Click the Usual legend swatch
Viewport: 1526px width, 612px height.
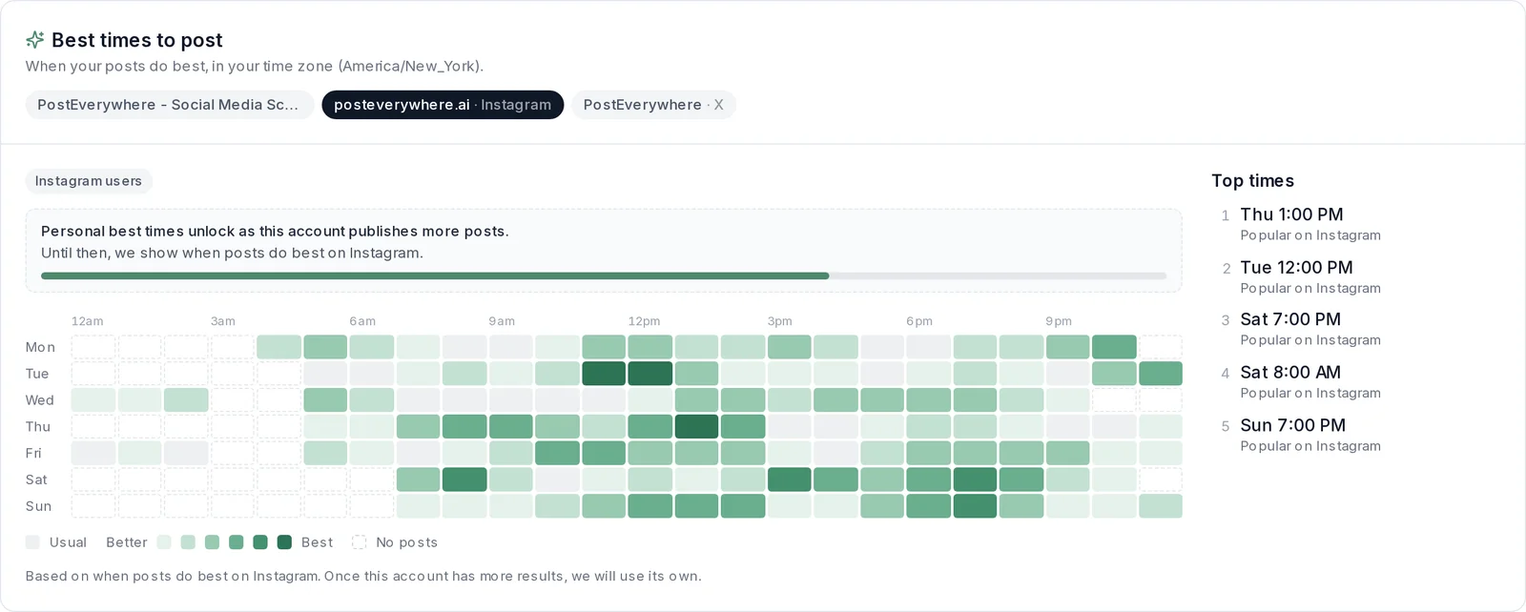click(x=32, y=542)
